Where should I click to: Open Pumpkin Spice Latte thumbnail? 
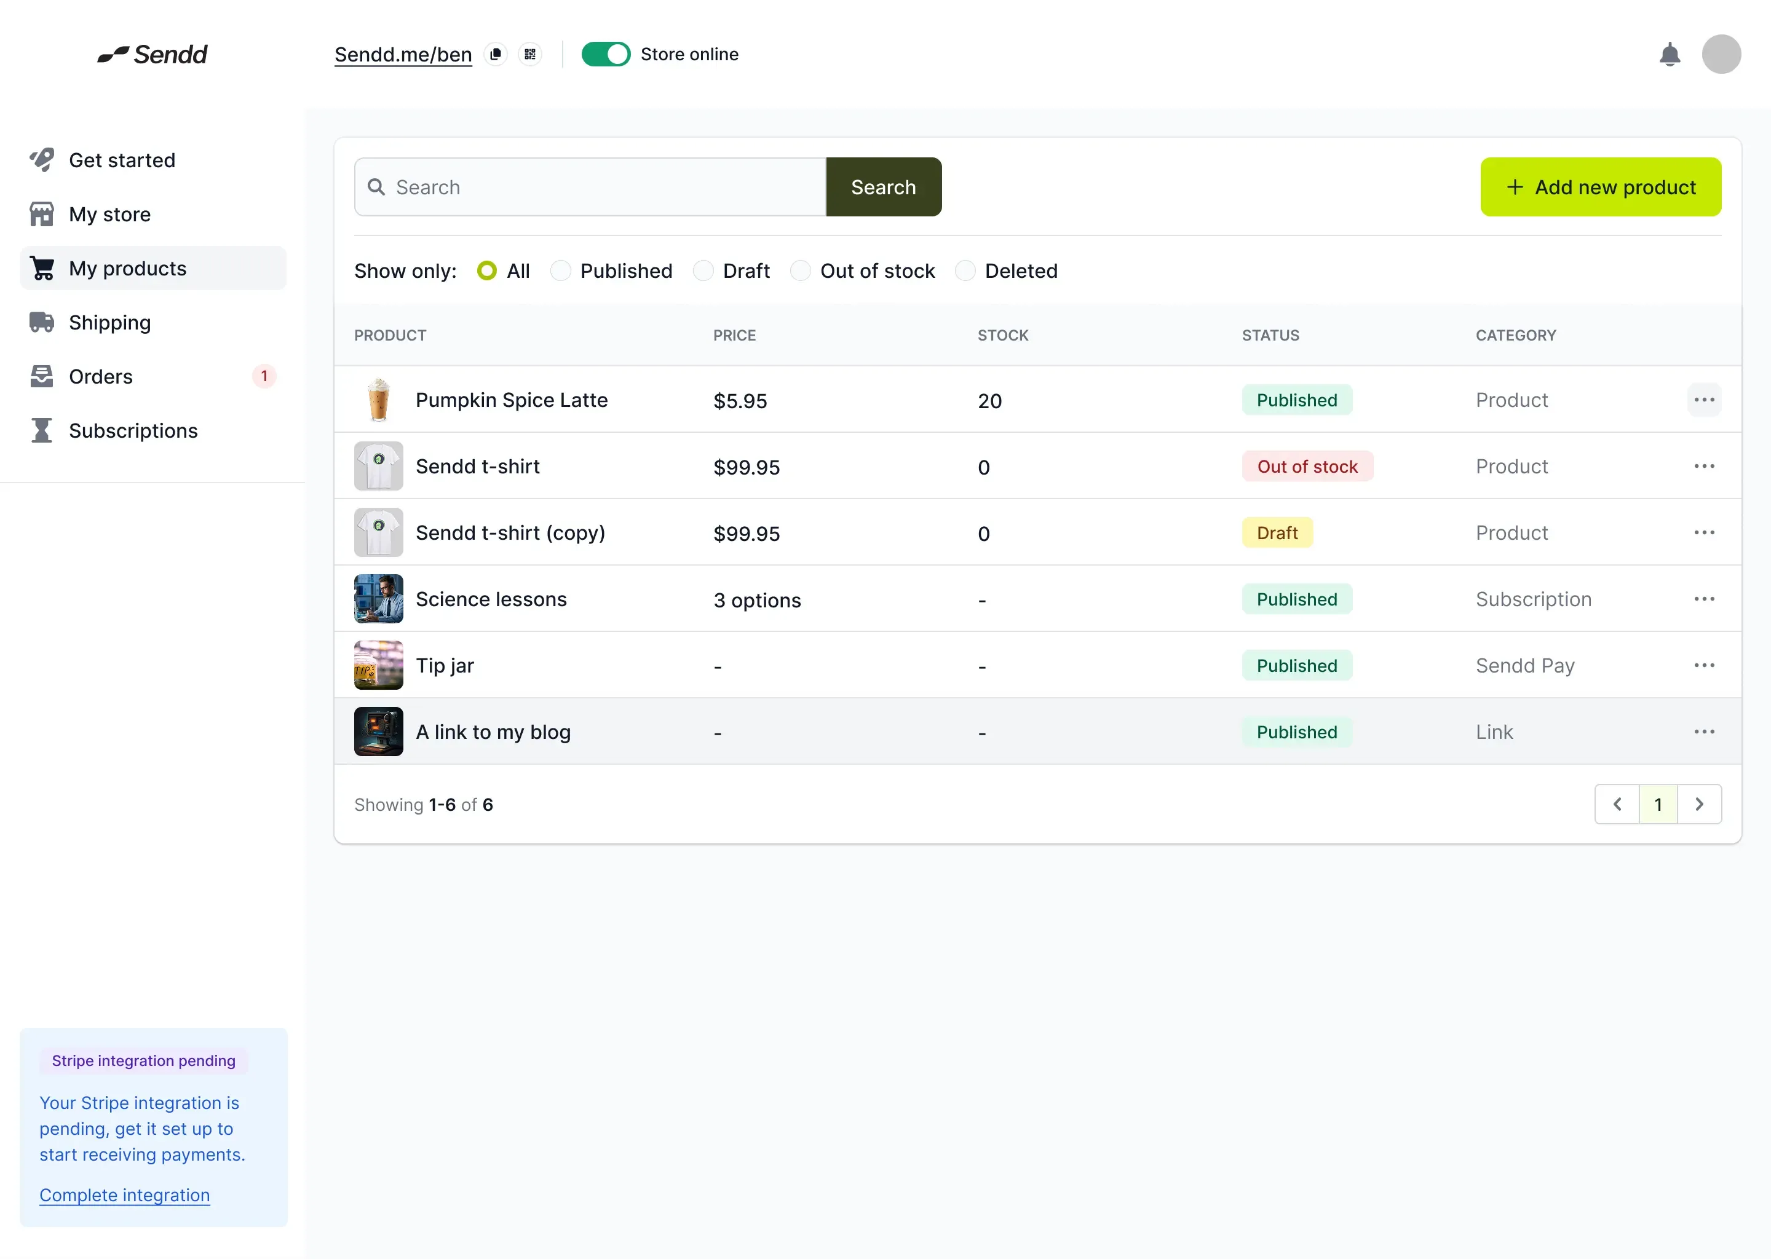(x=378, y=400)
